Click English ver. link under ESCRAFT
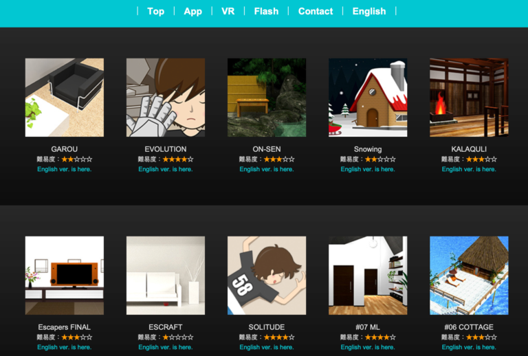Viewport: 528px width, 356px height. click(166, 347)
